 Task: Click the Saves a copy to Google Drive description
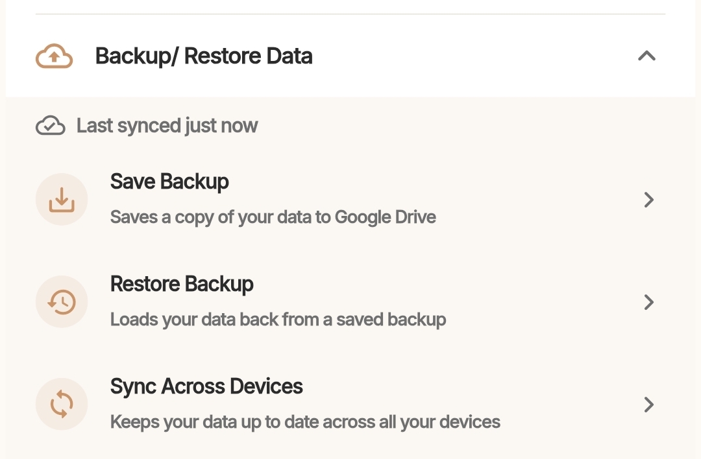(x=273, y=217)
